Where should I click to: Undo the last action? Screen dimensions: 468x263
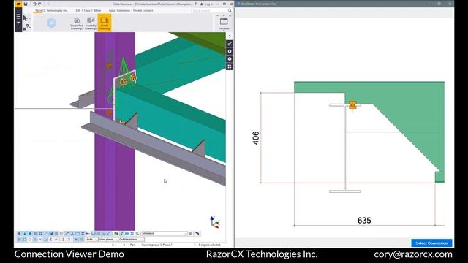[34, 4]
